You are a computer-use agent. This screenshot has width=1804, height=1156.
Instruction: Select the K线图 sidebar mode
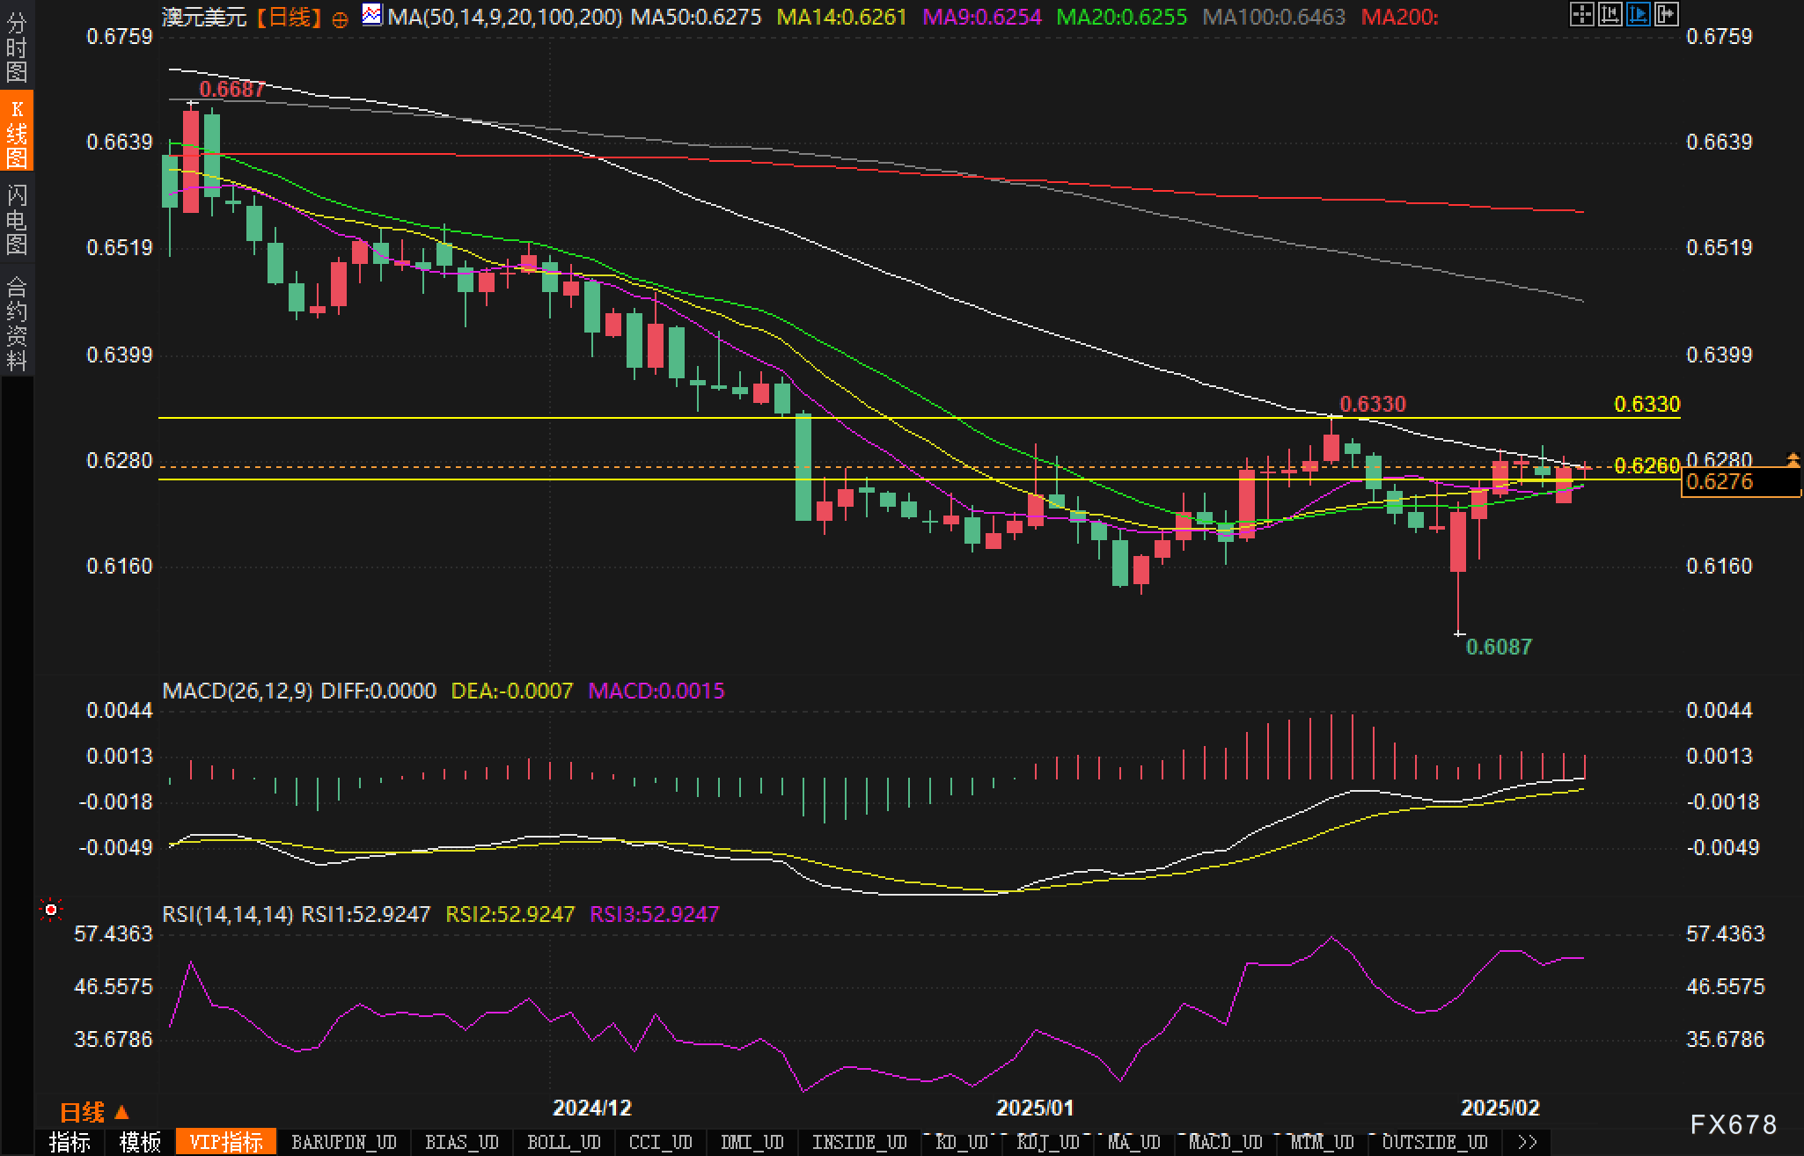click(x=17, y=132)
